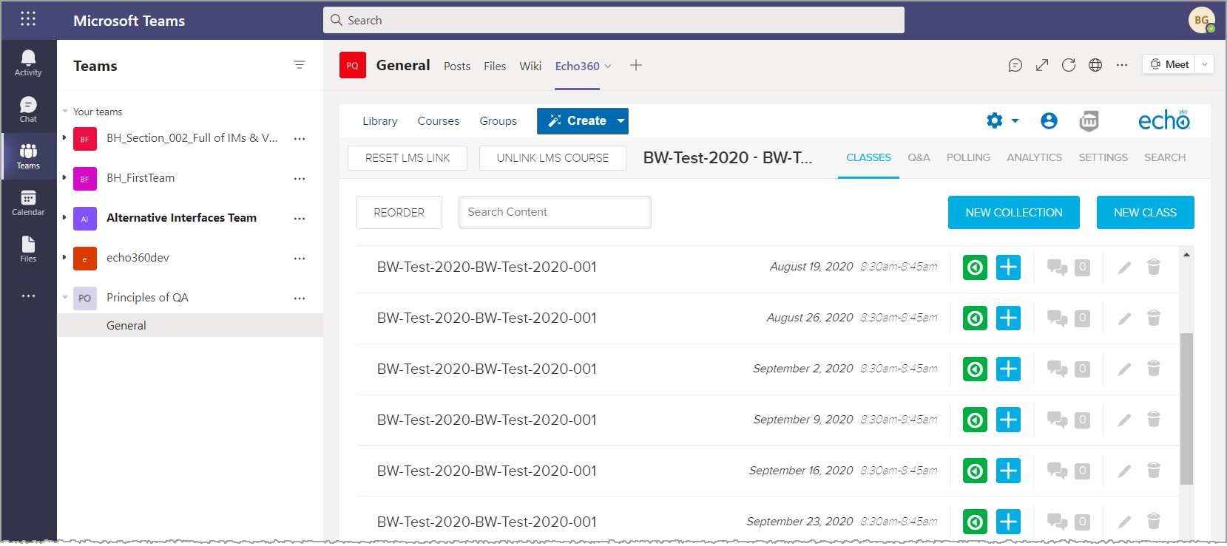Viewport: 1227px width, 546px height.
Task: Switch to the Files tab
Action: coord(495,66)
